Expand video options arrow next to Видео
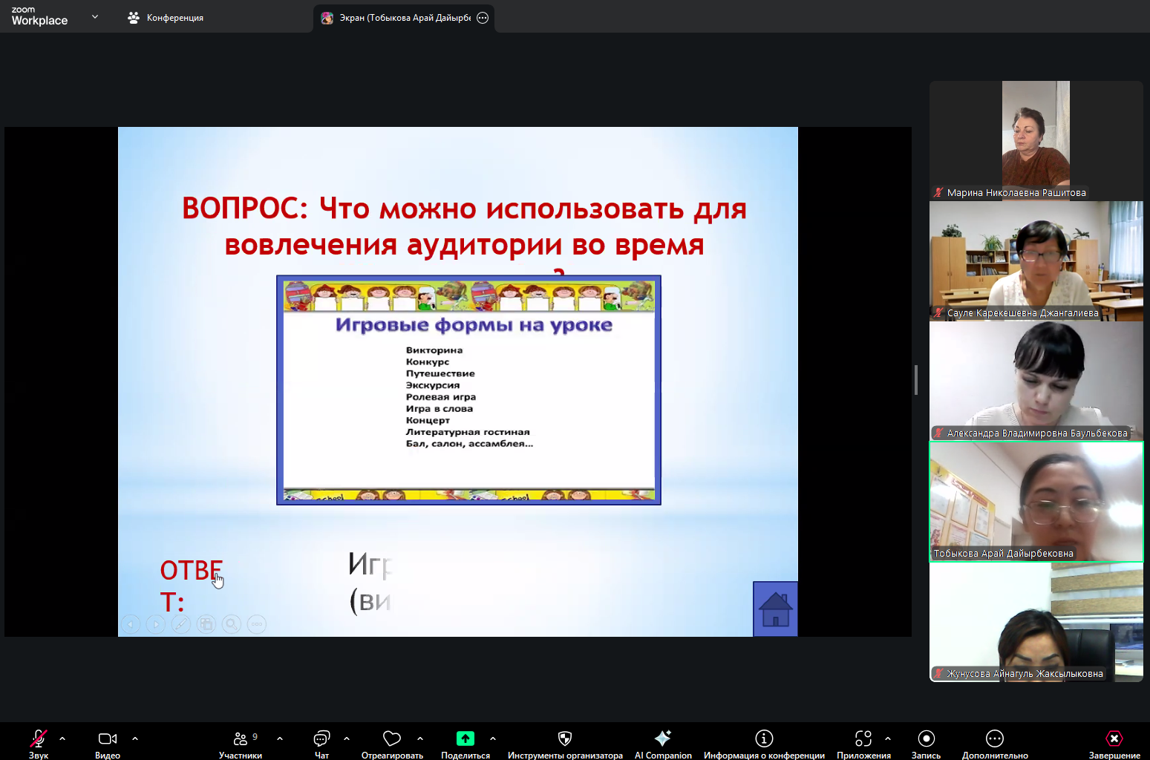 [135, 738]
